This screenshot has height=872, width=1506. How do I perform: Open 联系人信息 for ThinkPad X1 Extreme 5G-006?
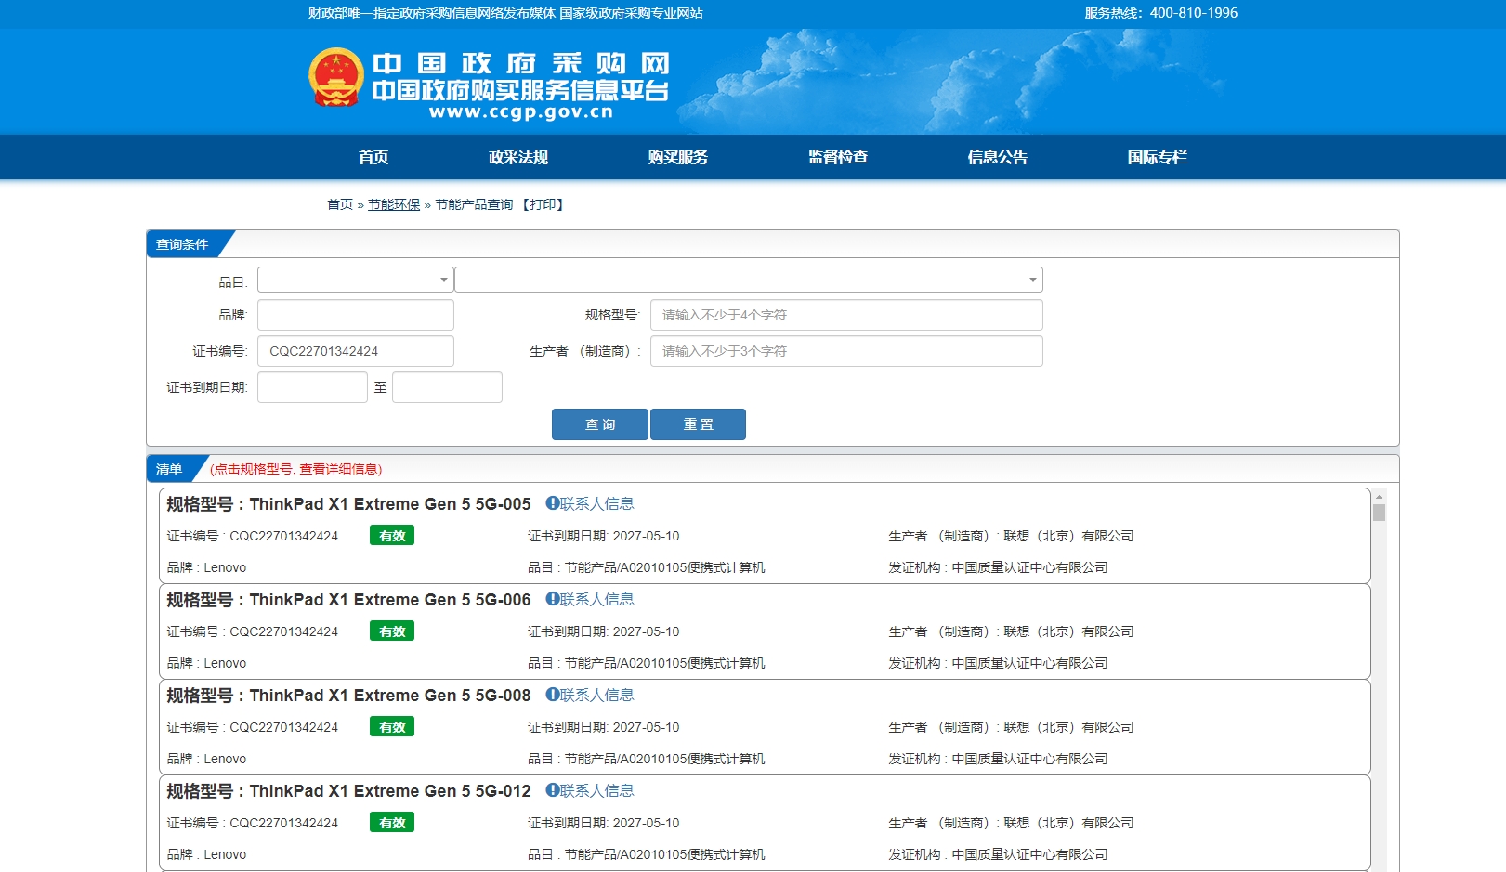pyautogui.click(x=596, y=599)
